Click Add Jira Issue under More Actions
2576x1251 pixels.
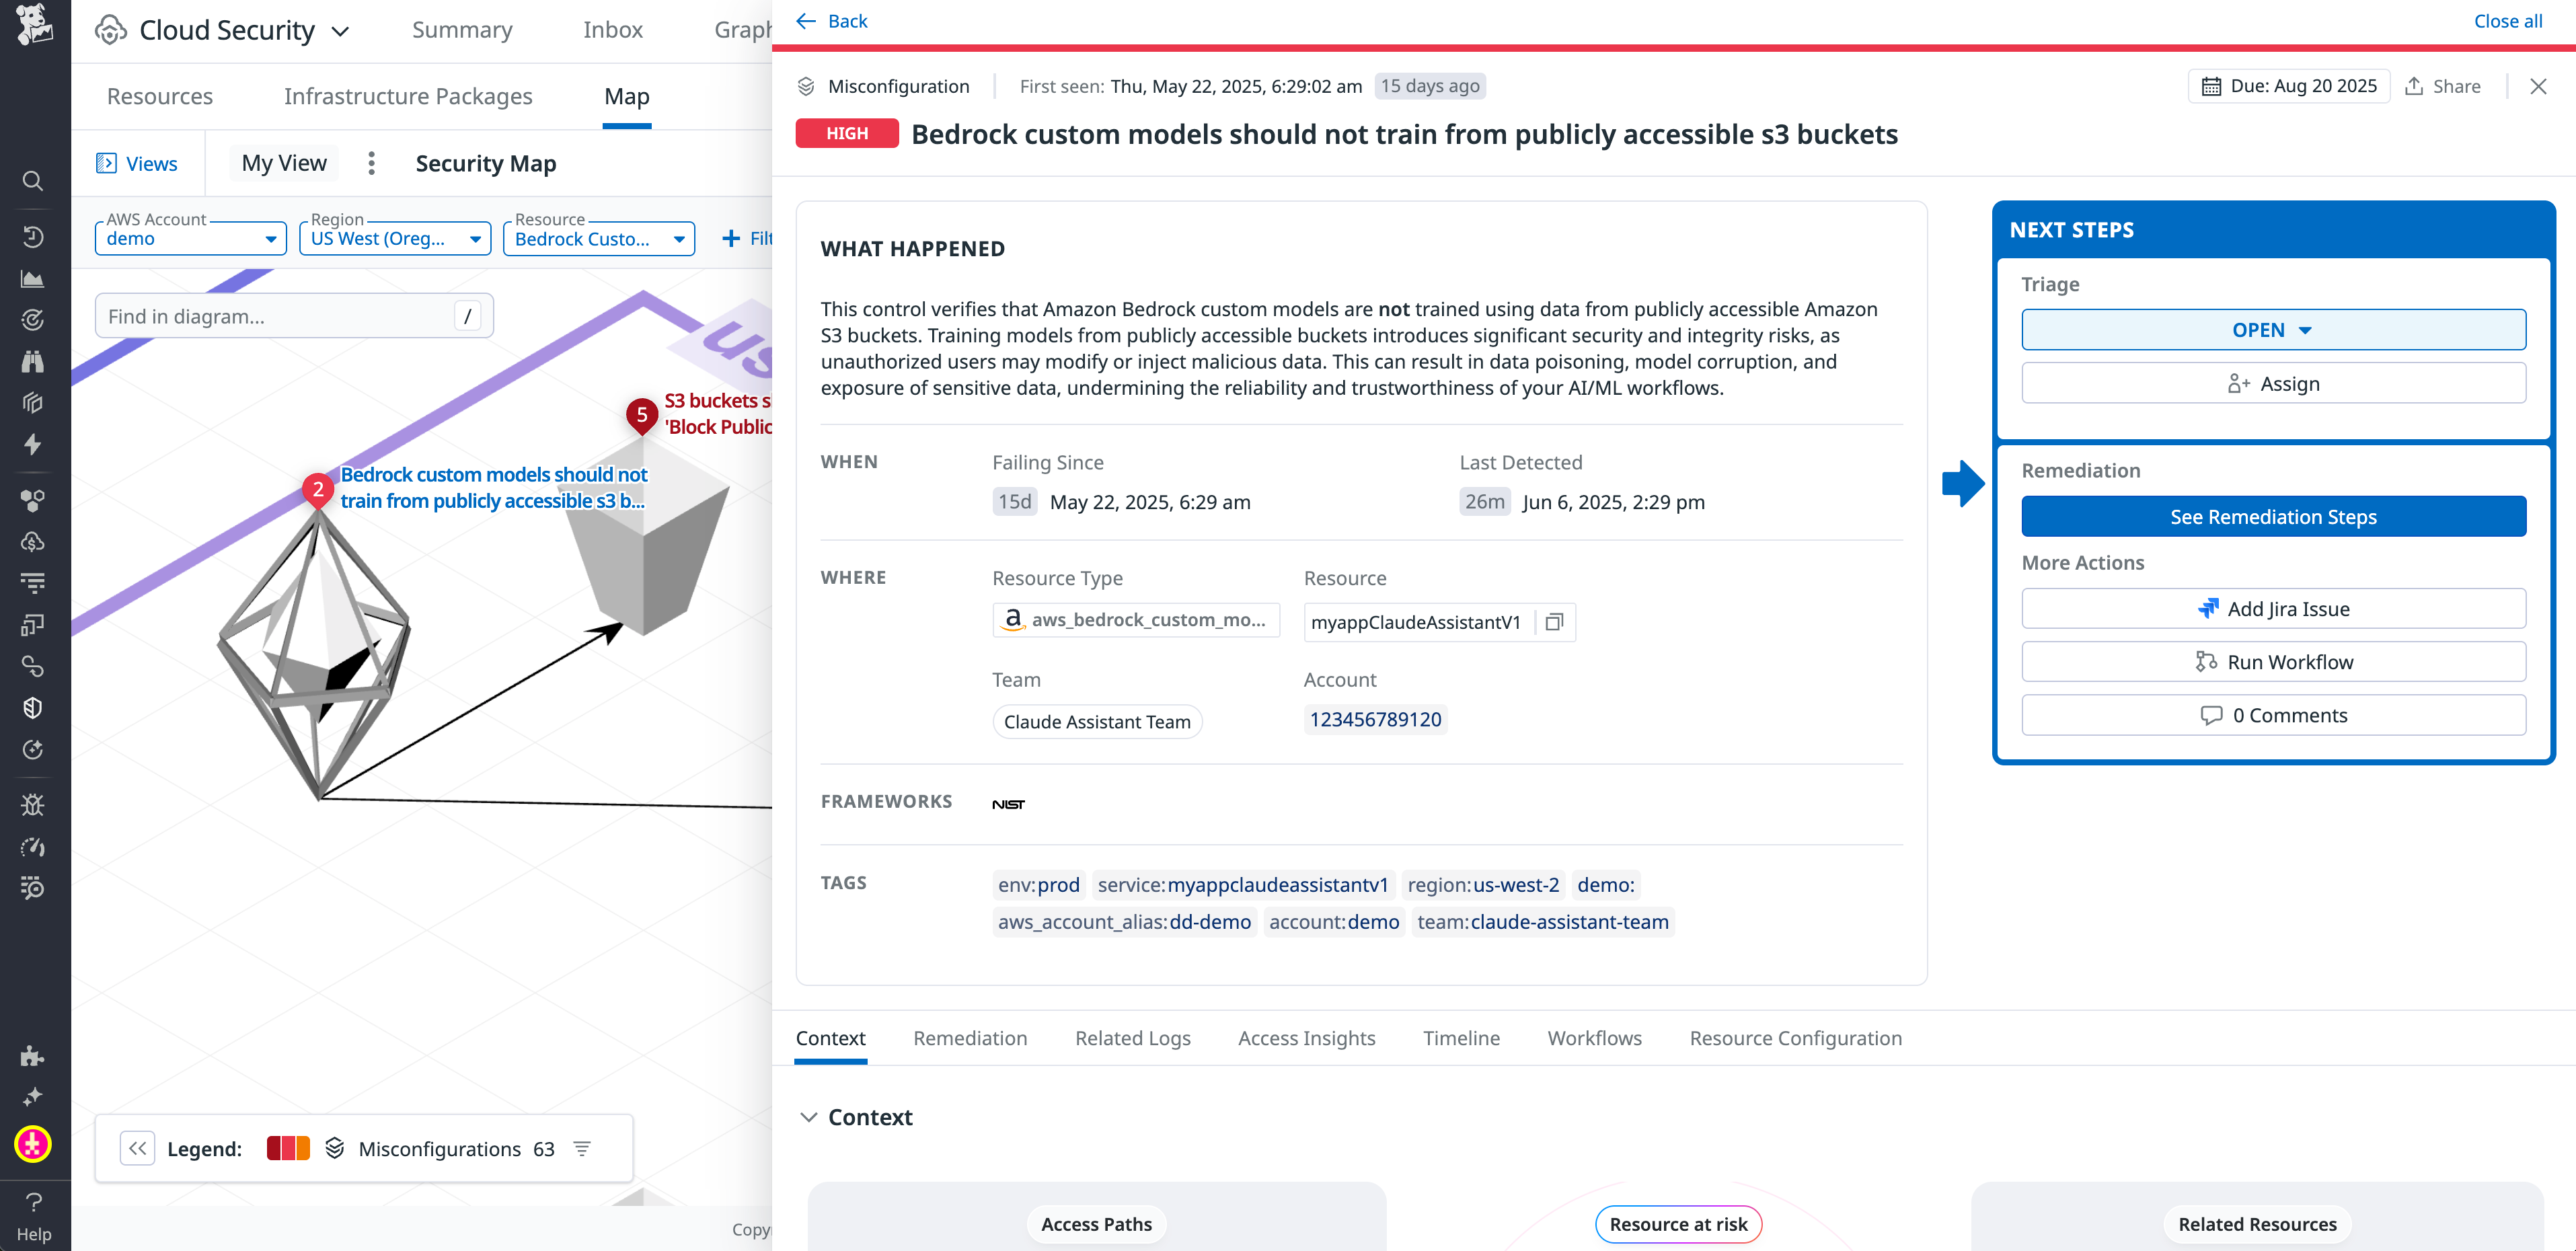[2272, 608]
